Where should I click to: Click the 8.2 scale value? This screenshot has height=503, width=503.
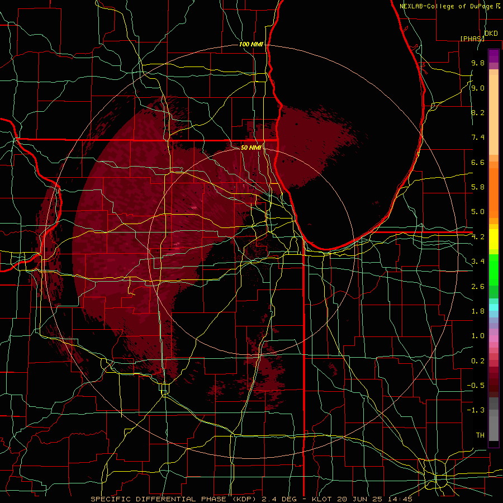[x=478, y=112]
